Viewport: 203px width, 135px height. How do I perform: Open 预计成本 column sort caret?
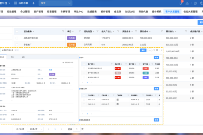(150, 31)
